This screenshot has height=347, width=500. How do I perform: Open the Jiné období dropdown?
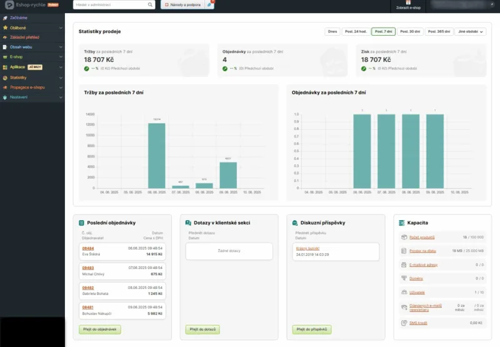point(471,32)
